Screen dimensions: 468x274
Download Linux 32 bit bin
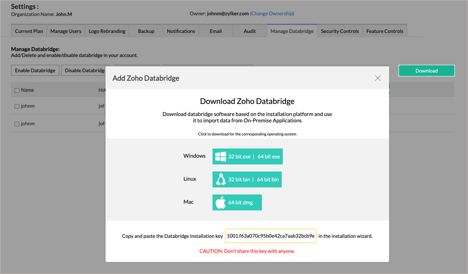click(x=239, y=179)
